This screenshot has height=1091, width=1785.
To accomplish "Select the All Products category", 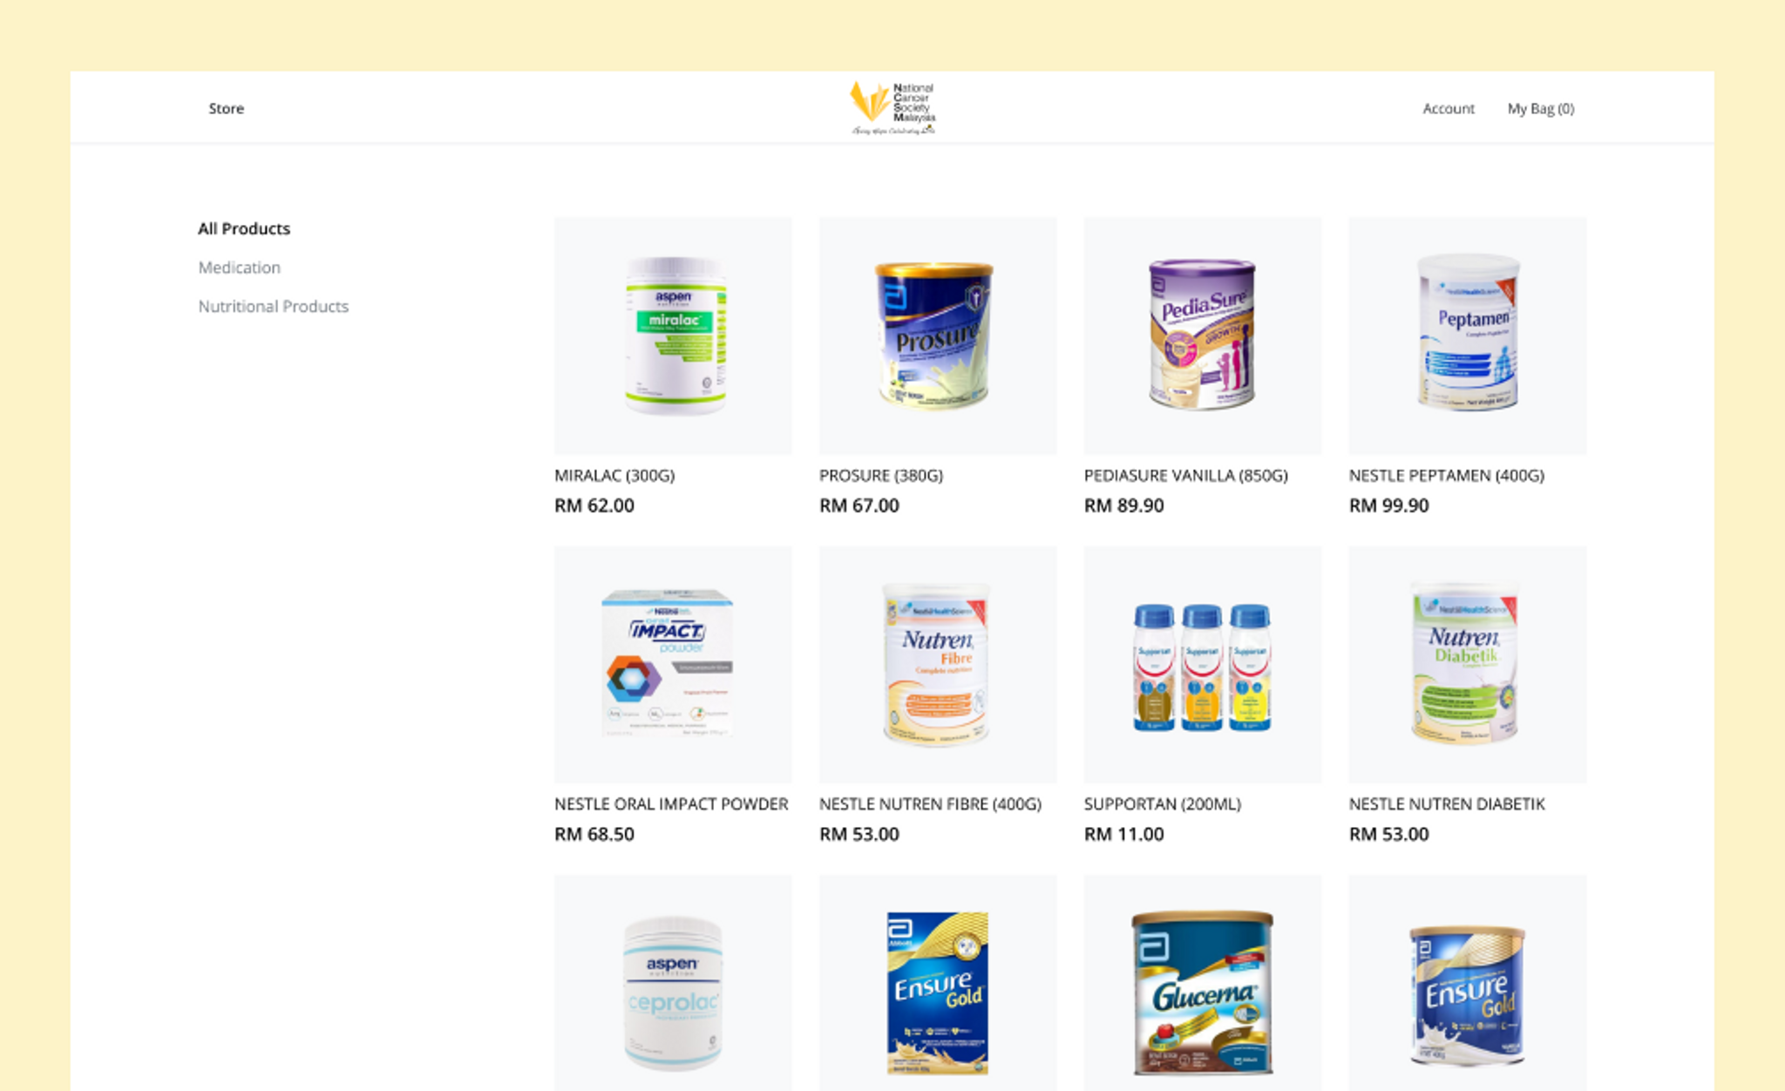I will 244,228.
